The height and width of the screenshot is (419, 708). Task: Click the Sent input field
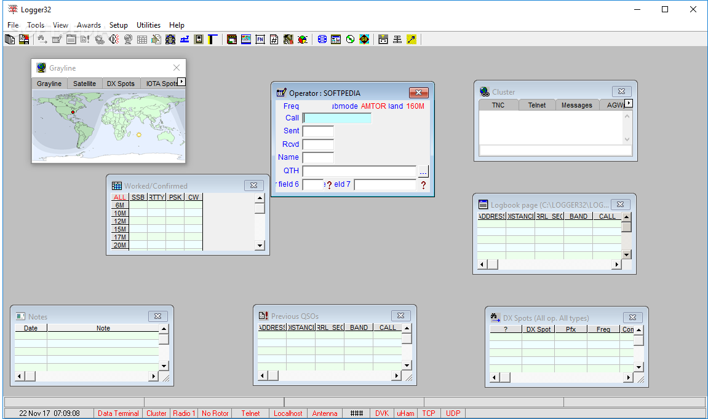[x=318, y=131]
